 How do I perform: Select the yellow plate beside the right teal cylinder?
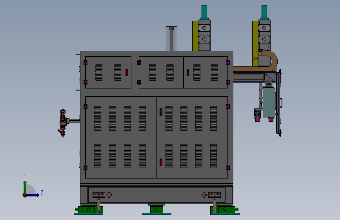click(255, 43)
